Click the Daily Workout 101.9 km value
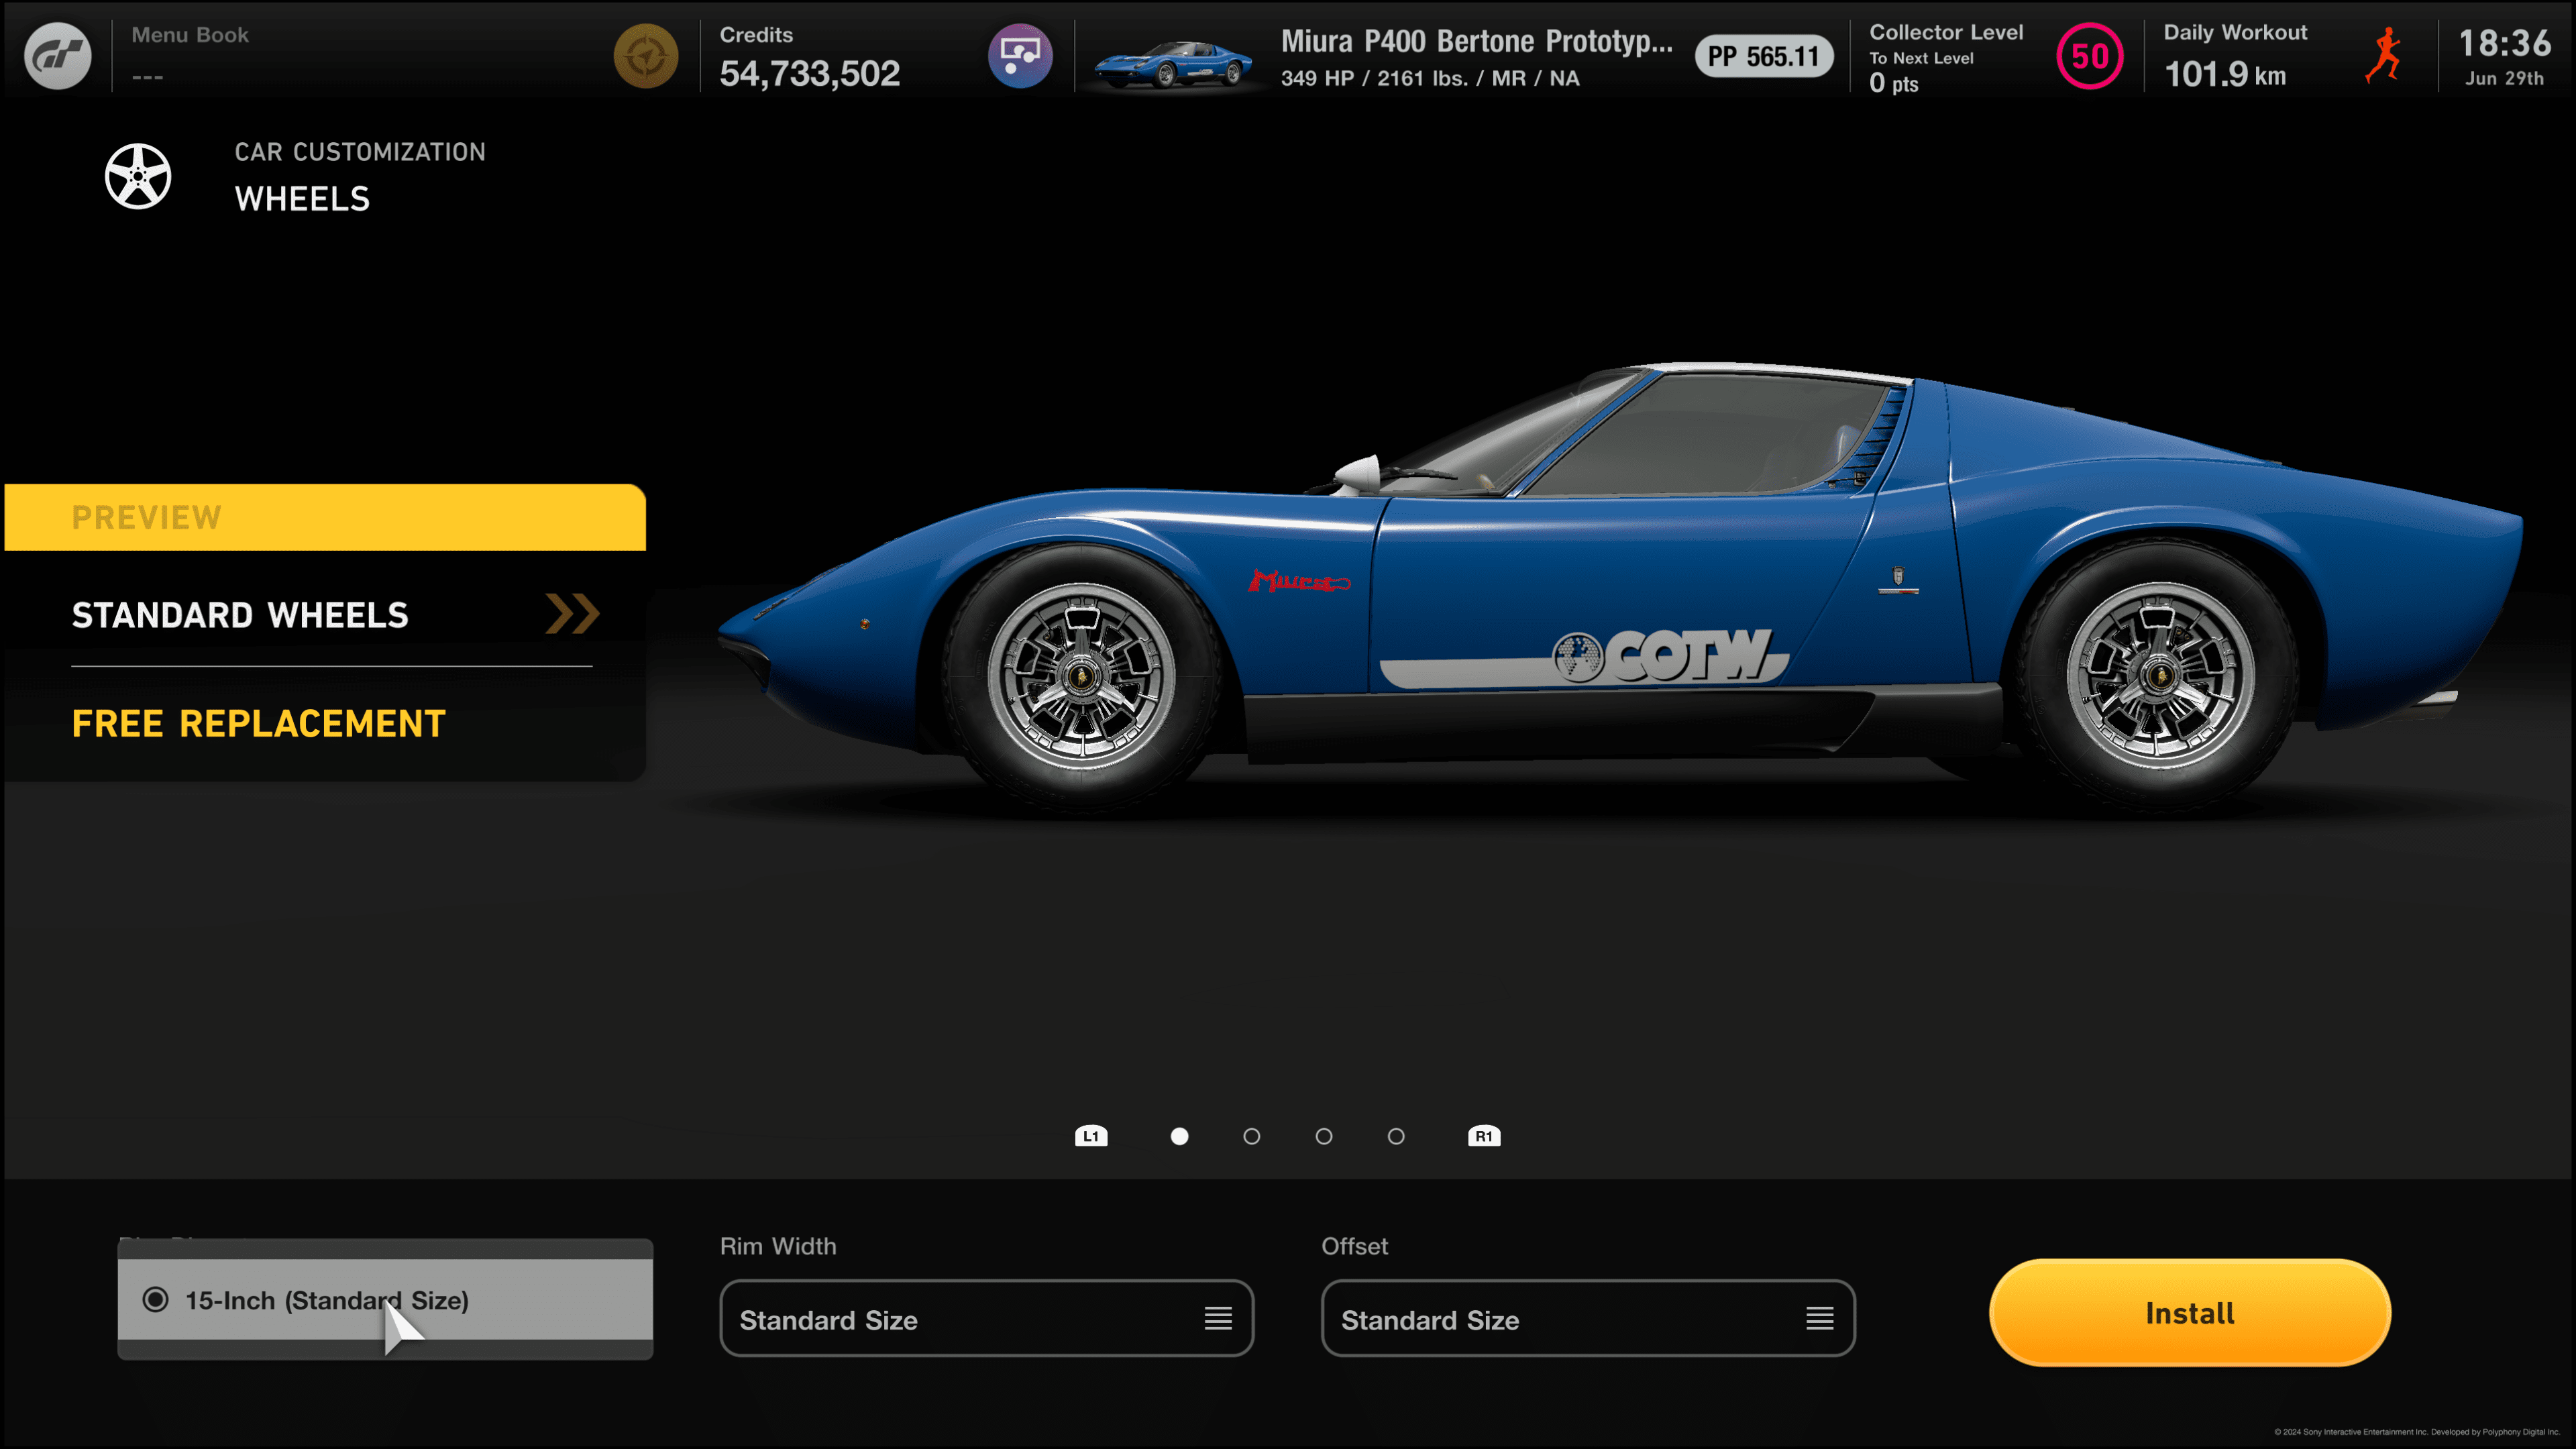Screen dimensions: 2576x1449 [2225, 74]
